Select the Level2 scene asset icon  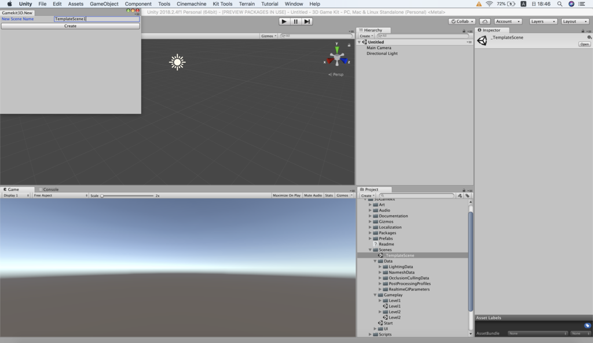point(385,318)
